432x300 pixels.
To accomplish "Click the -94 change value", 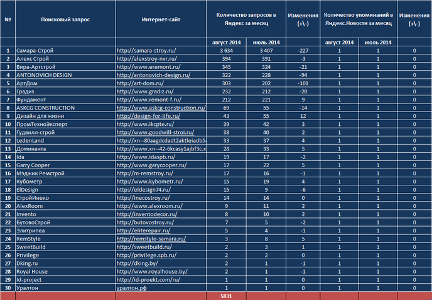I will (303, 75).
